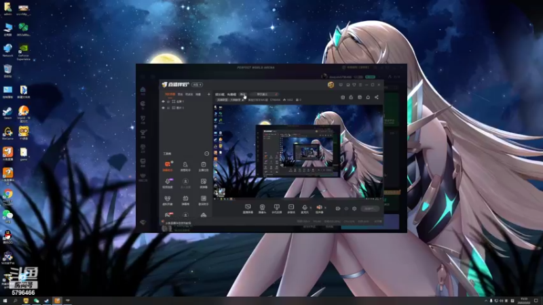Open the home icon in the Perfect World Arena sidebar
Viewport: 543px width, 305px height.
143,91
